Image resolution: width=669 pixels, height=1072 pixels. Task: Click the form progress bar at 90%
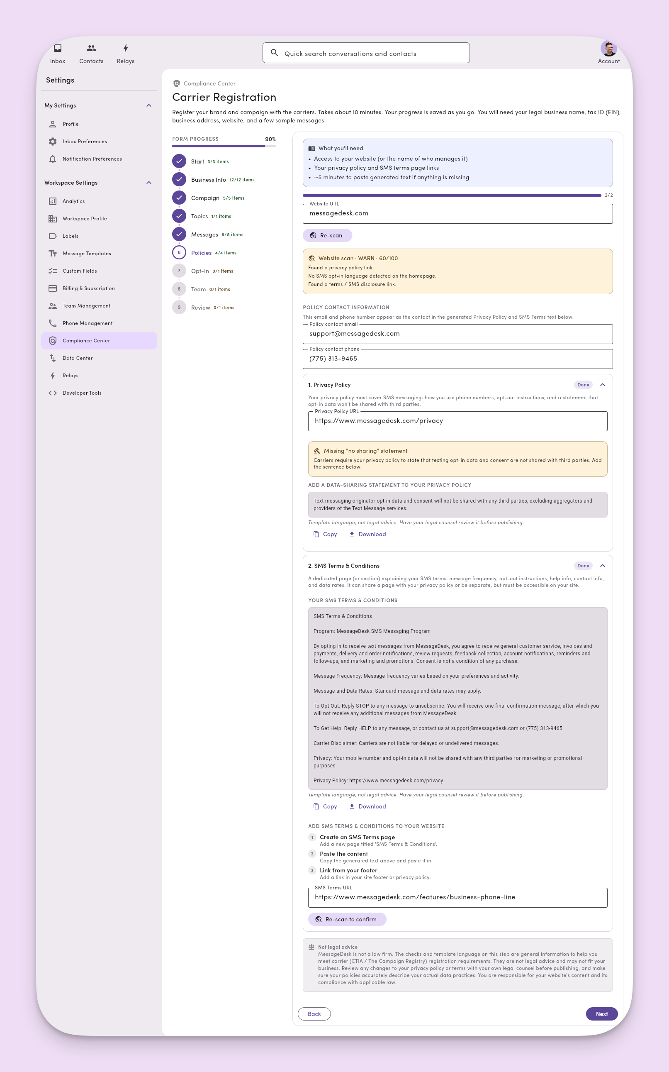pyautogui.click(x=224, y=146)
